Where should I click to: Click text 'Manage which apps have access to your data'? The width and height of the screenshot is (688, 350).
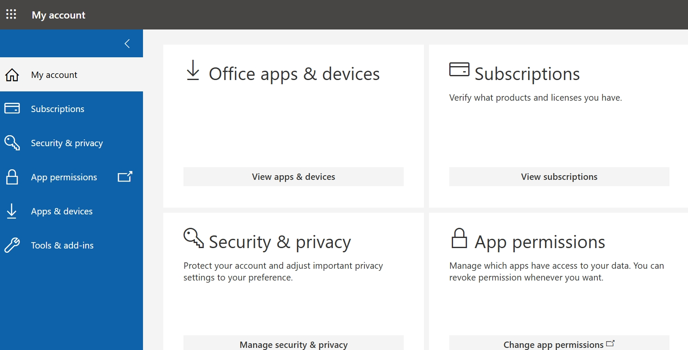pos(540,266)
